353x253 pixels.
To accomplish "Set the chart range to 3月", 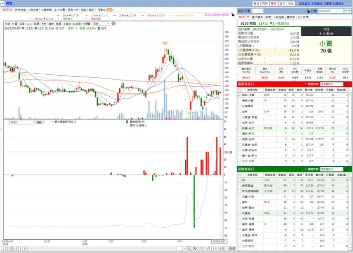I will pyautogui.click(x=201, y=249).
